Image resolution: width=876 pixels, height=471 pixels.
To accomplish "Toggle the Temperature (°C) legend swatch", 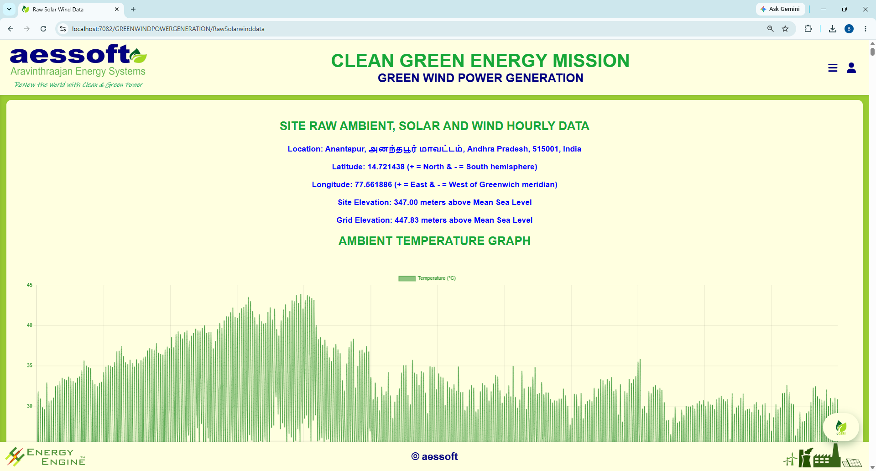I will click(407, 278).
